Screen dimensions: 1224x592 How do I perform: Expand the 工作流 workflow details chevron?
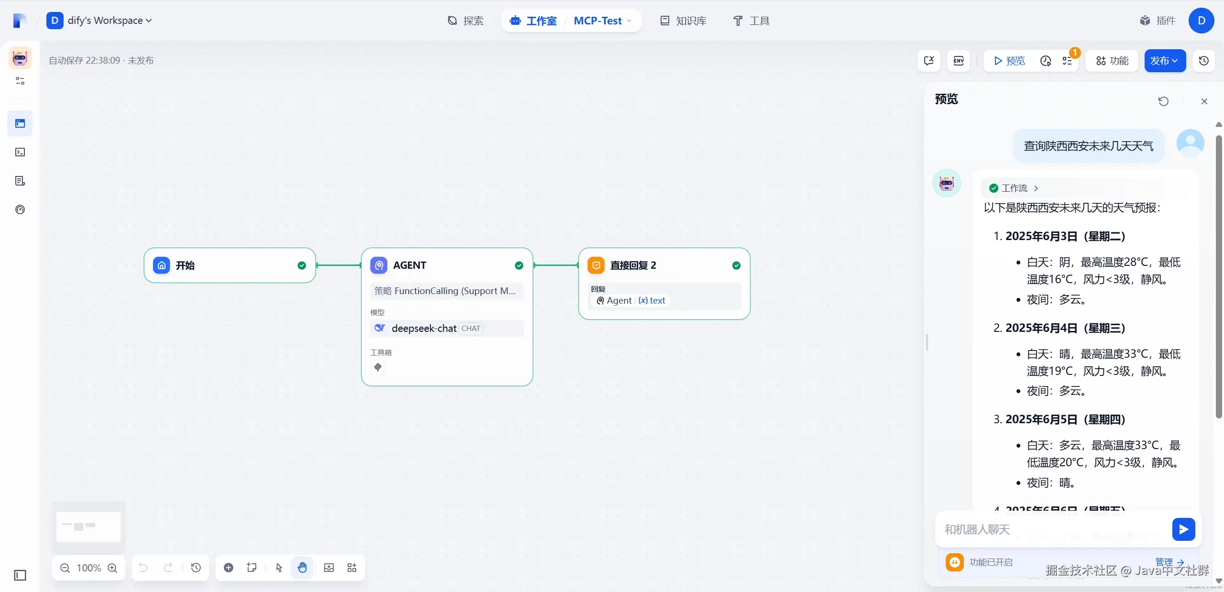(1036, 188)
